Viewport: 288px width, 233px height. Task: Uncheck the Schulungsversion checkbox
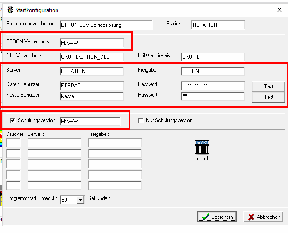(12, 120)
